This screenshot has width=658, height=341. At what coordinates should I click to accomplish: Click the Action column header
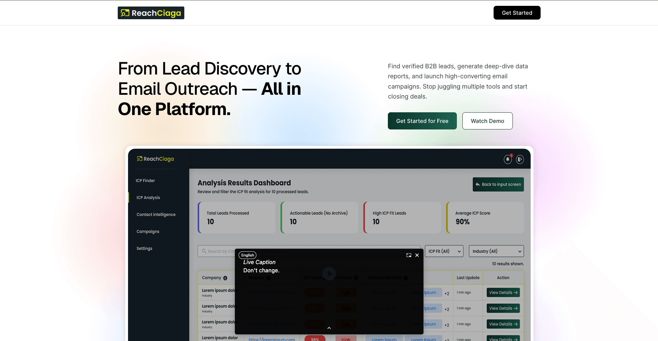pyautogui.click(x=503, y=278)
